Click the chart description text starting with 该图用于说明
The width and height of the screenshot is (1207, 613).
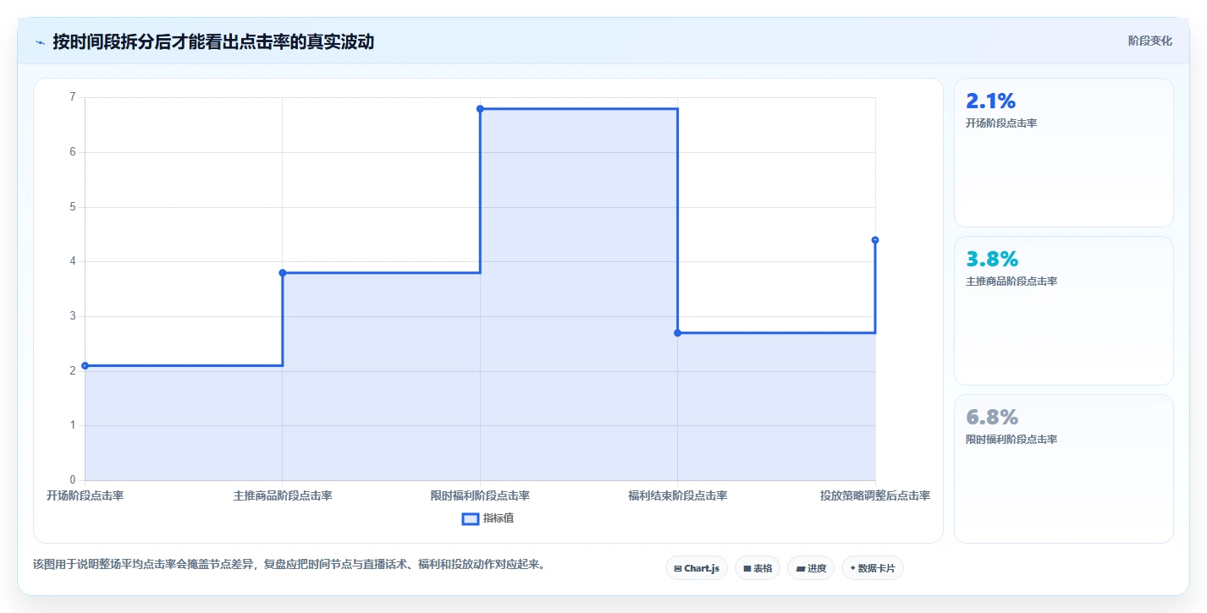click(289, 564)
